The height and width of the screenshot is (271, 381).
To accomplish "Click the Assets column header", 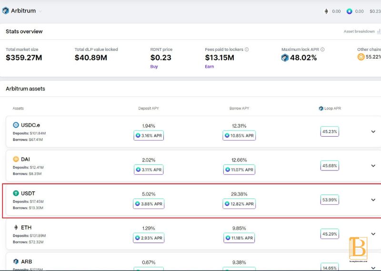I will pyautogui.click(x=18, y=109).
